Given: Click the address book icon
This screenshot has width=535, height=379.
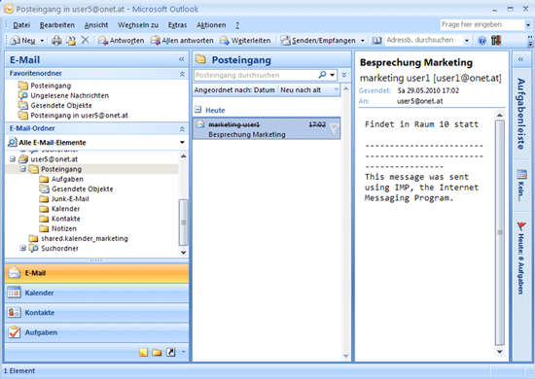Looking at the screenshot, I should [x=376, y=41].
